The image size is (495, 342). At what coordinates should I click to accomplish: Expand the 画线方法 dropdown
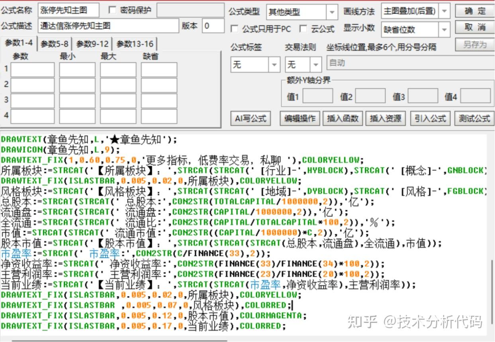(445, 11)
